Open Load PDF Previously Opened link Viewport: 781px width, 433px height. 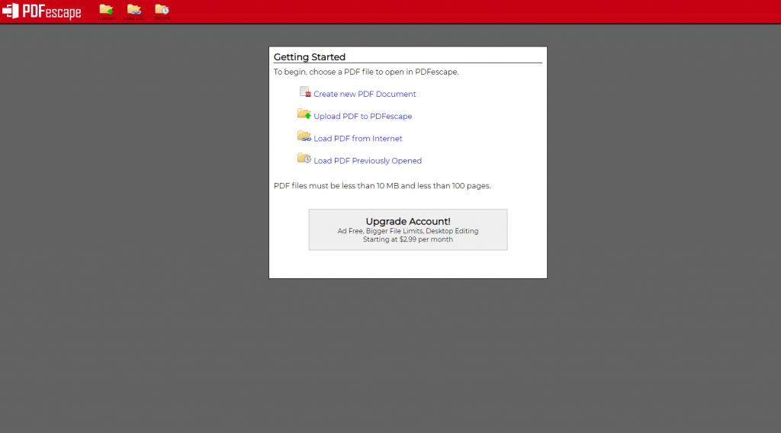(x=368, y=161)
